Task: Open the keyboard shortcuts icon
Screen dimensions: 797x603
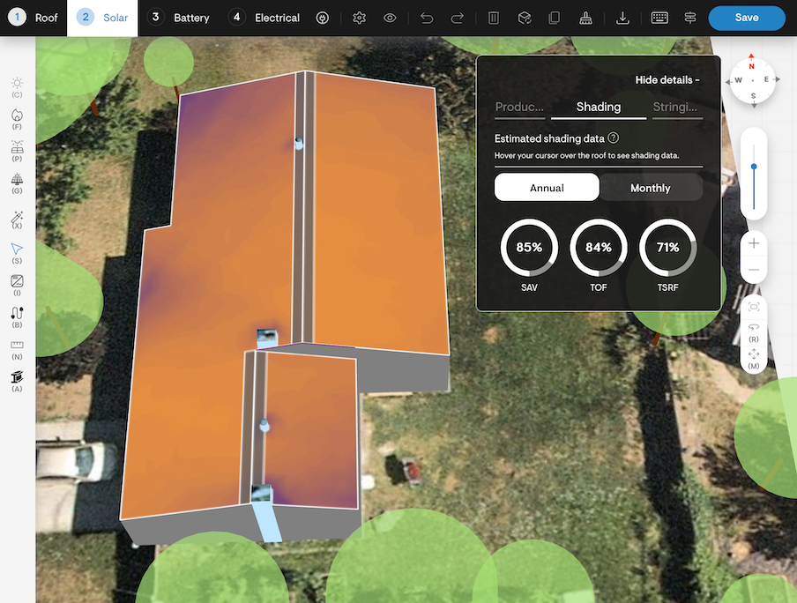Action: tap(659, 18)
